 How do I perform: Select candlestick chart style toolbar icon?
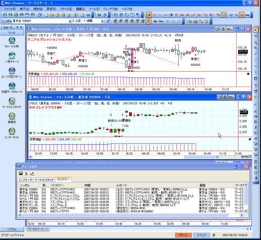[x=148, y=15]
